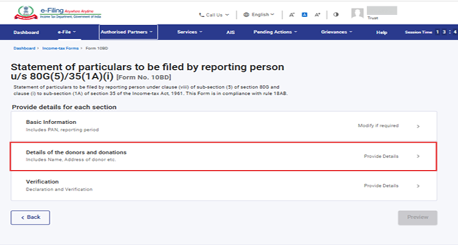
Task: Open the Pending Actions menu
Action: point(275,32)
